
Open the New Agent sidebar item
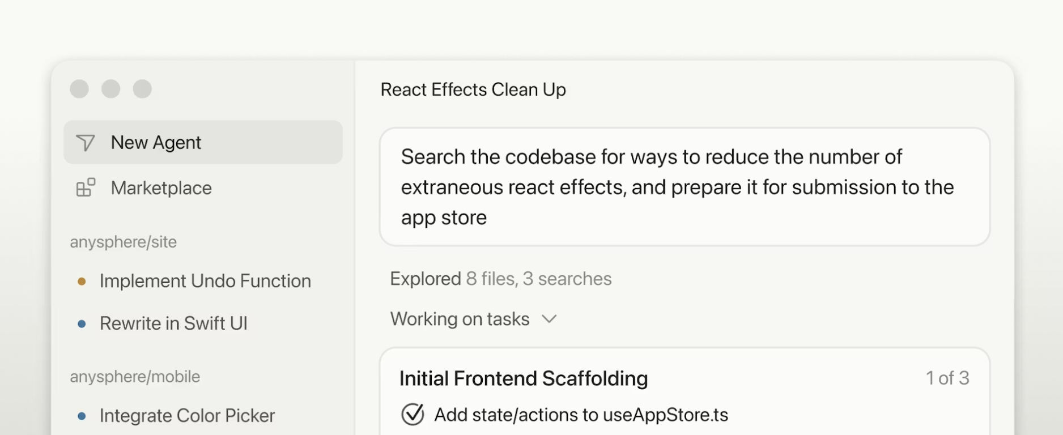pyautogui.click(x=156, y=143)
